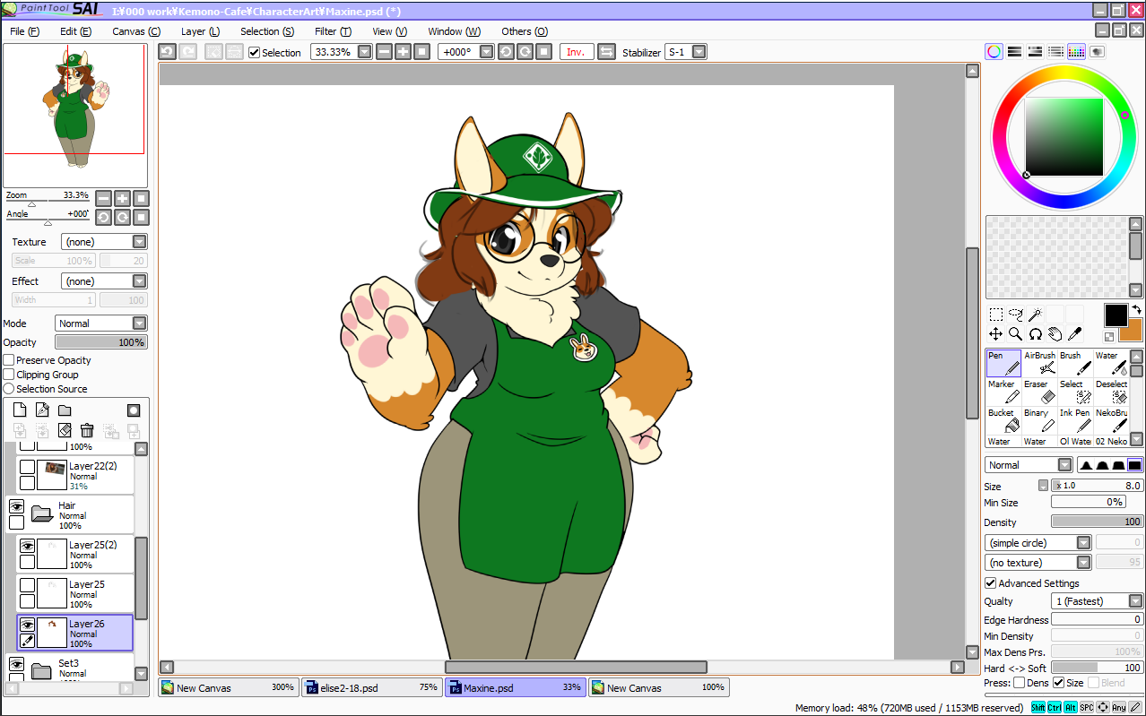Open the Quality dropdown
Image resolution: width=1146 pixels, height=716 pixels.
1135,601
